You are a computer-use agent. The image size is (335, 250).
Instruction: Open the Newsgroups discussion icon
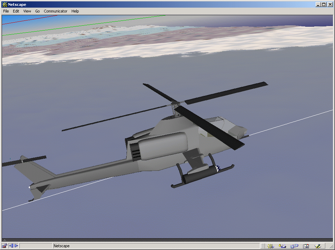point(294,246)
